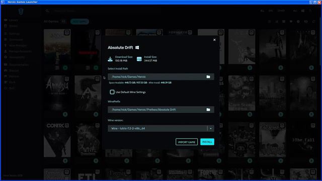Close the Absolute Drift install dialog
322x181 pixels.
click(214, 40)
